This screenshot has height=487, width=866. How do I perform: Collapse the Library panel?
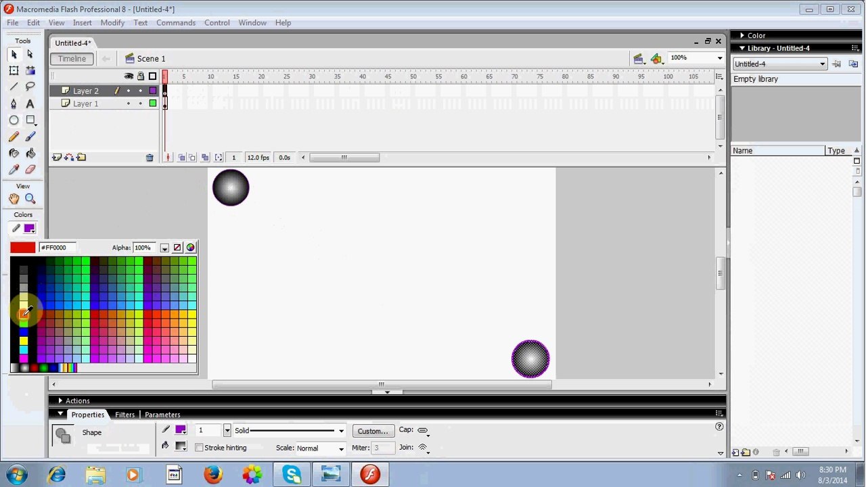coord(742,48)
